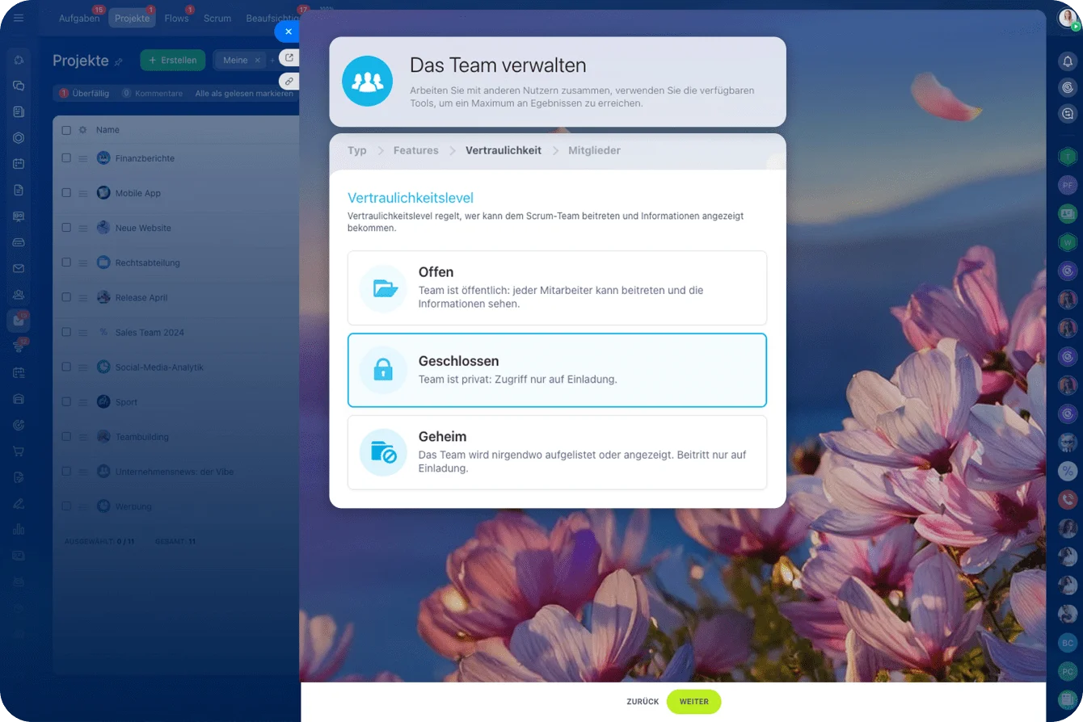
Task: Open the Vertraulichkeit breadcrumb step
Action: 503,150
